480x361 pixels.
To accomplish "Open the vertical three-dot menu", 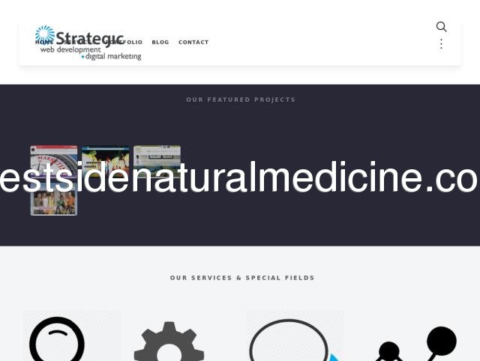I will tap(441, 43).
